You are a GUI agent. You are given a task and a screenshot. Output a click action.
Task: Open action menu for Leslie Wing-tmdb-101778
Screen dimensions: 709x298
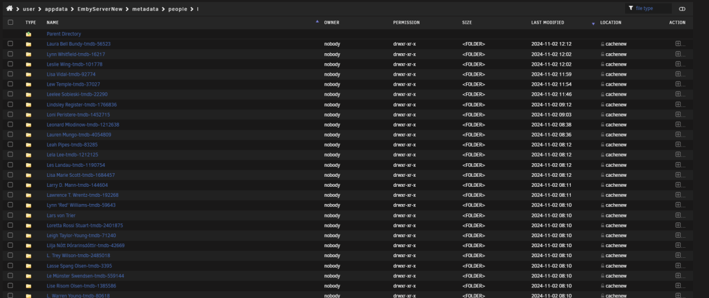click(678, 64)
